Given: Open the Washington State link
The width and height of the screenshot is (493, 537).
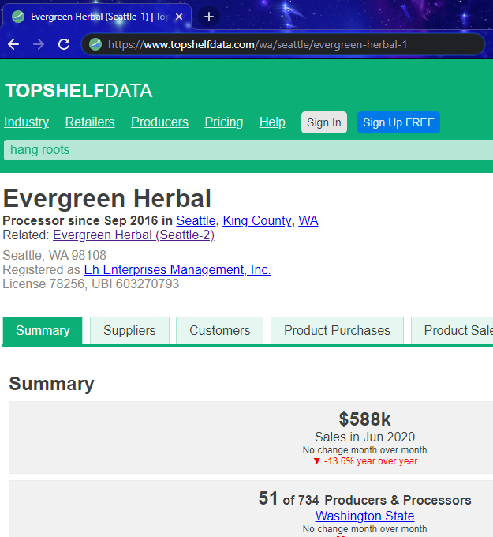Looking at the screenshot, I should pyautogui.click(x=364, y=516).
